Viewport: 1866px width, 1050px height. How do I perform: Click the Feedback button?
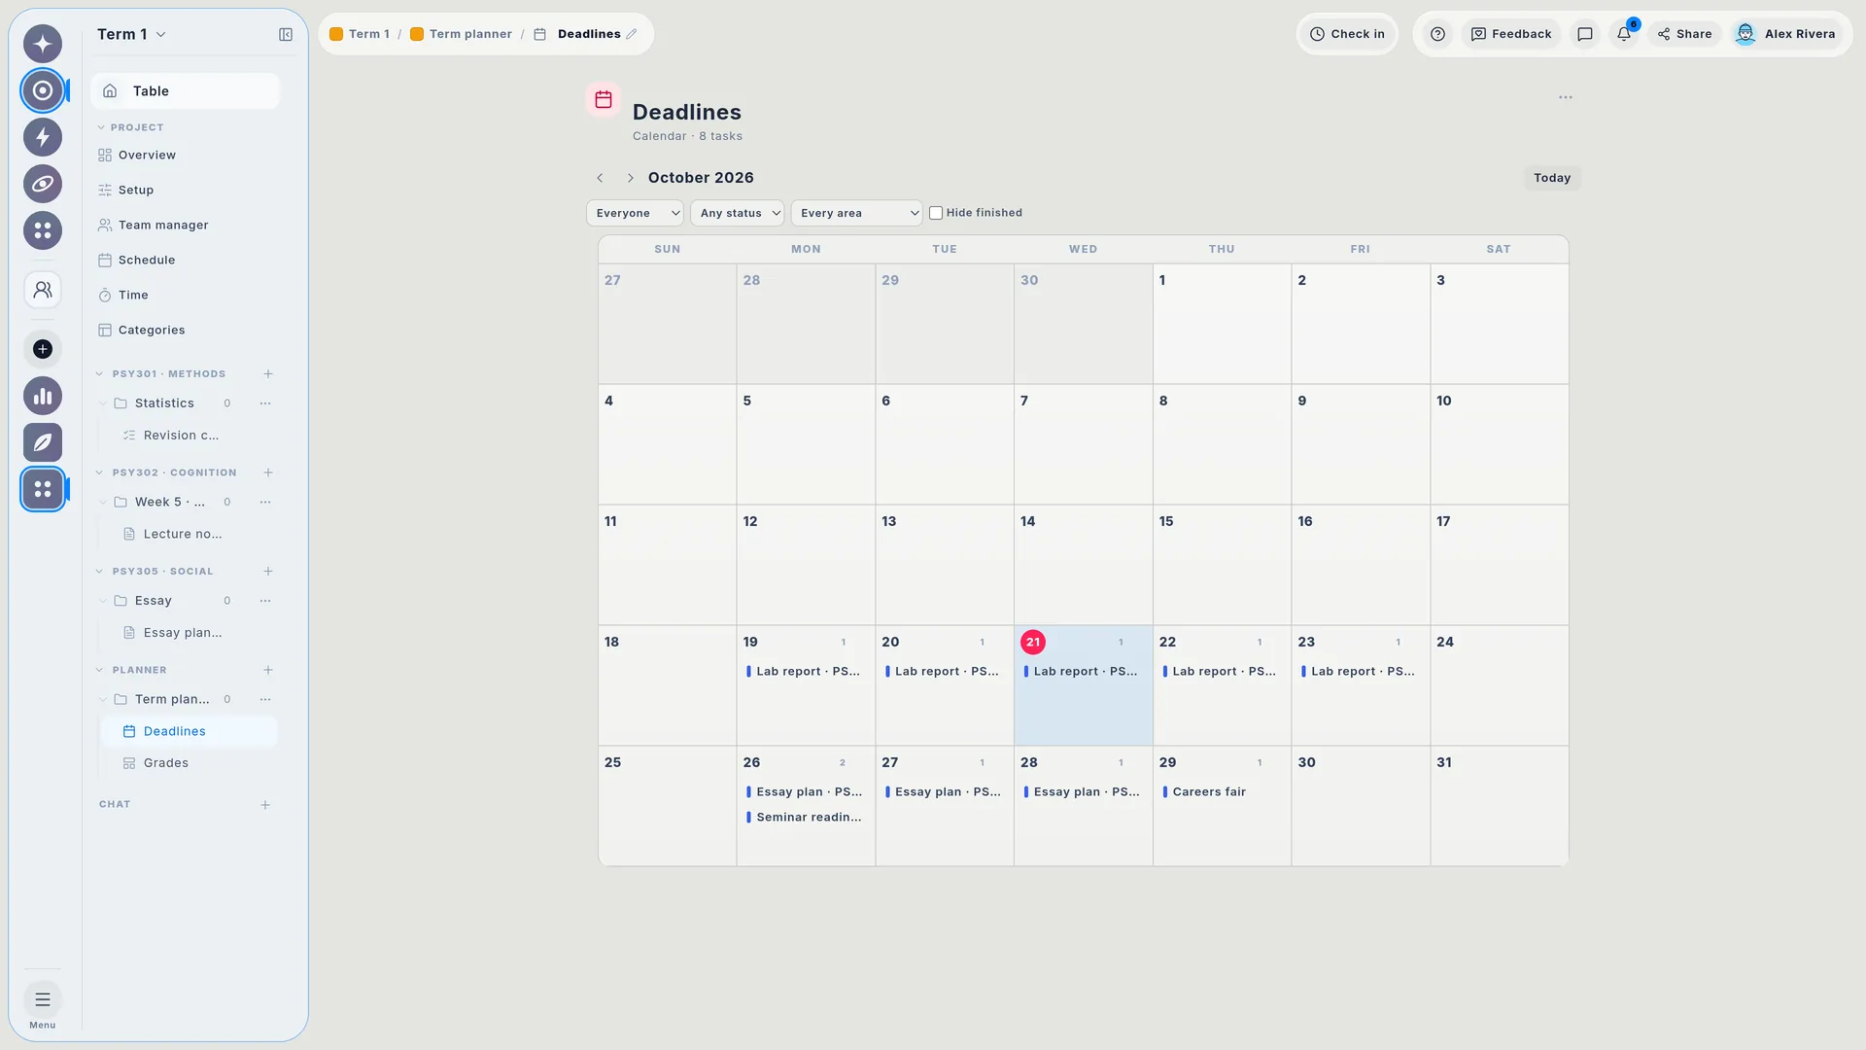click(1511, 34)
